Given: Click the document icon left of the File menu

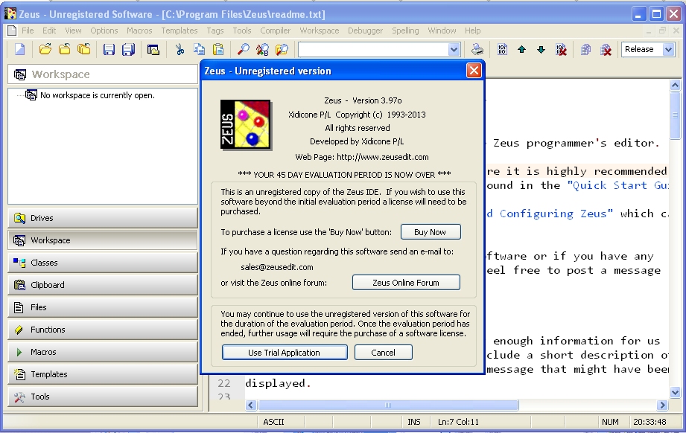Looking at the screenshot, I should pyautogui.click(x=12, y=31).
